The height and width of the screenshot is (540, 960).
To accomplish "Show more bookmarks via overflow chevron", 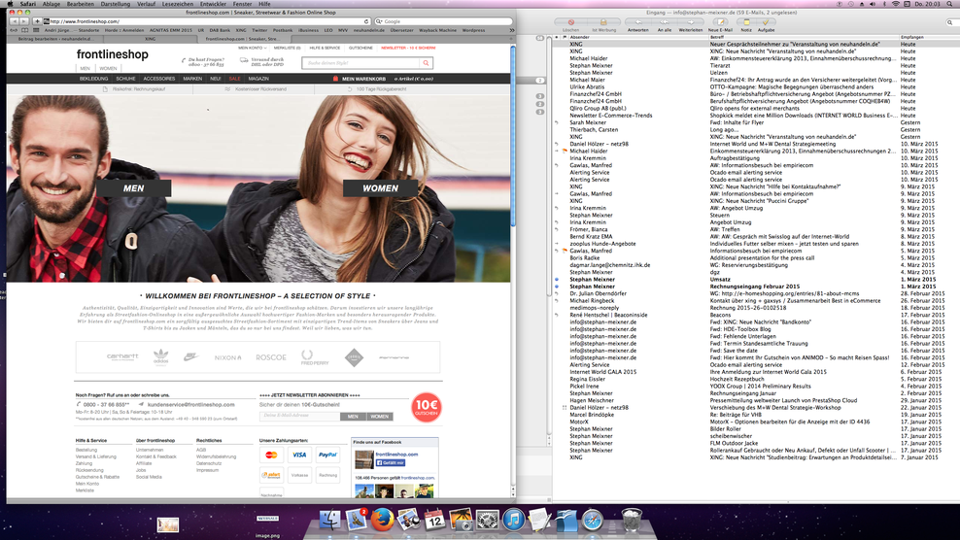I will point(512,30).
